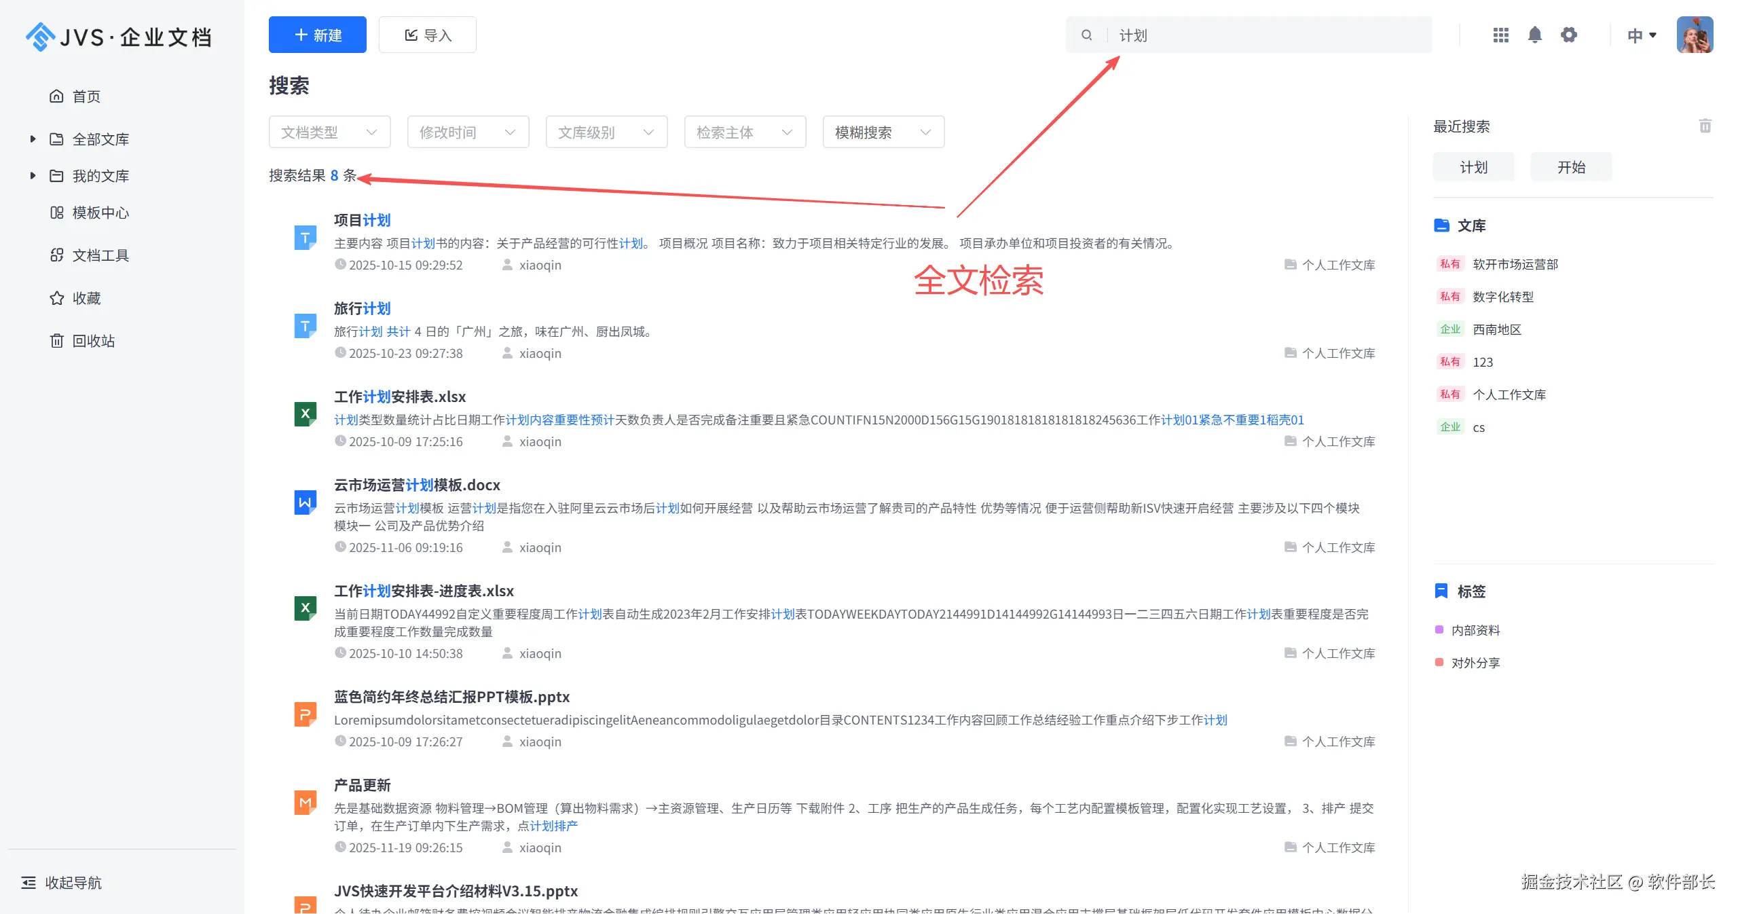This screenshot has width=1738, height=914.
Task: Open the notification bell icon
Action: [1534, 35]
